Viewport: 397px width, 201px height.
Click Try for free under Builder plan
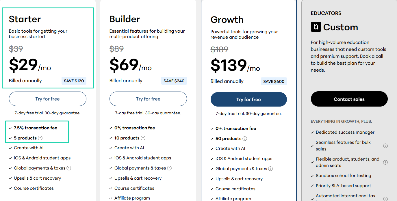[x=148, y=99]
